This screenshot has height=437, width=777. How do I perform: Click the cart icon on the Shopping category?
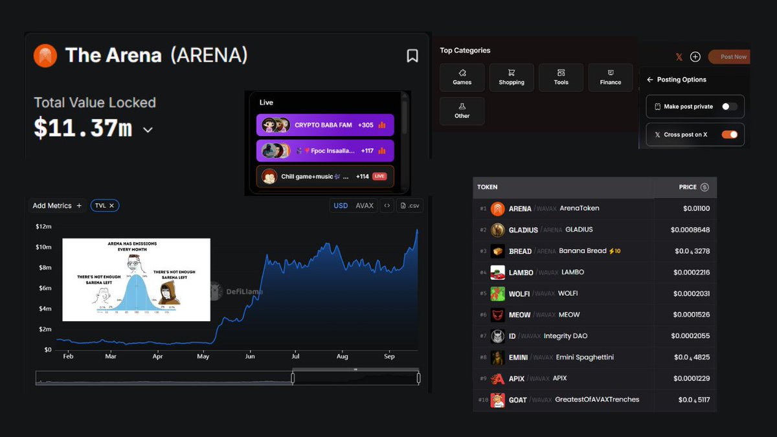(512, 73)
